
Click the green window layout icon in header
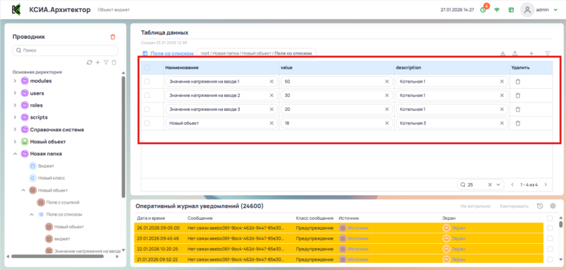click(511, 10)
